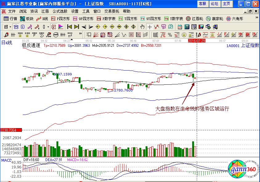Jump to first bar with skip-start arrow
The height and width of the screenshot is (182, 260).
70,27
